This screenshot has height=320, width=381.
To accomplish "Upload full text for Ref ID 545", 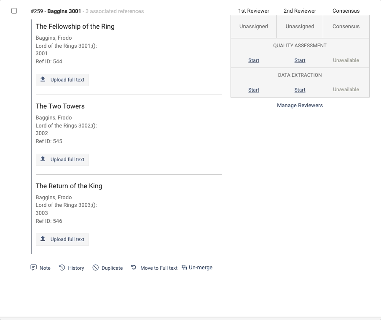I will pyautogui.click(x=62, y=160).
